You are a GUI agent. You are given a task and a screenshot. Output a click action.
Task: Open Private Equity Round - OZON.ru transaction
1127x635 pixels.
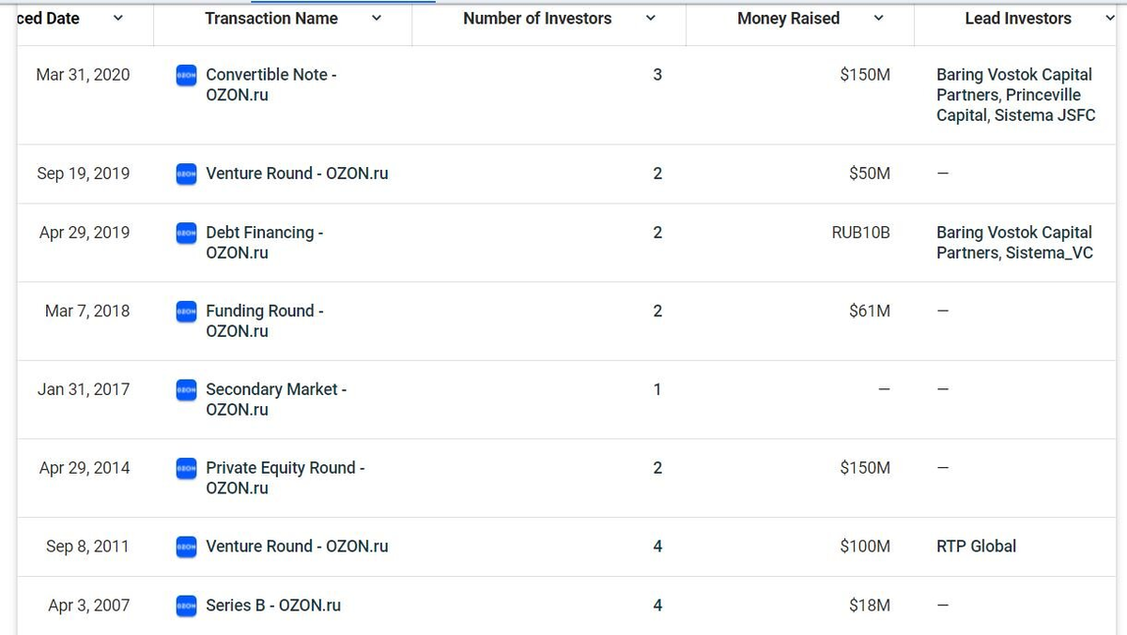[286, 477]
